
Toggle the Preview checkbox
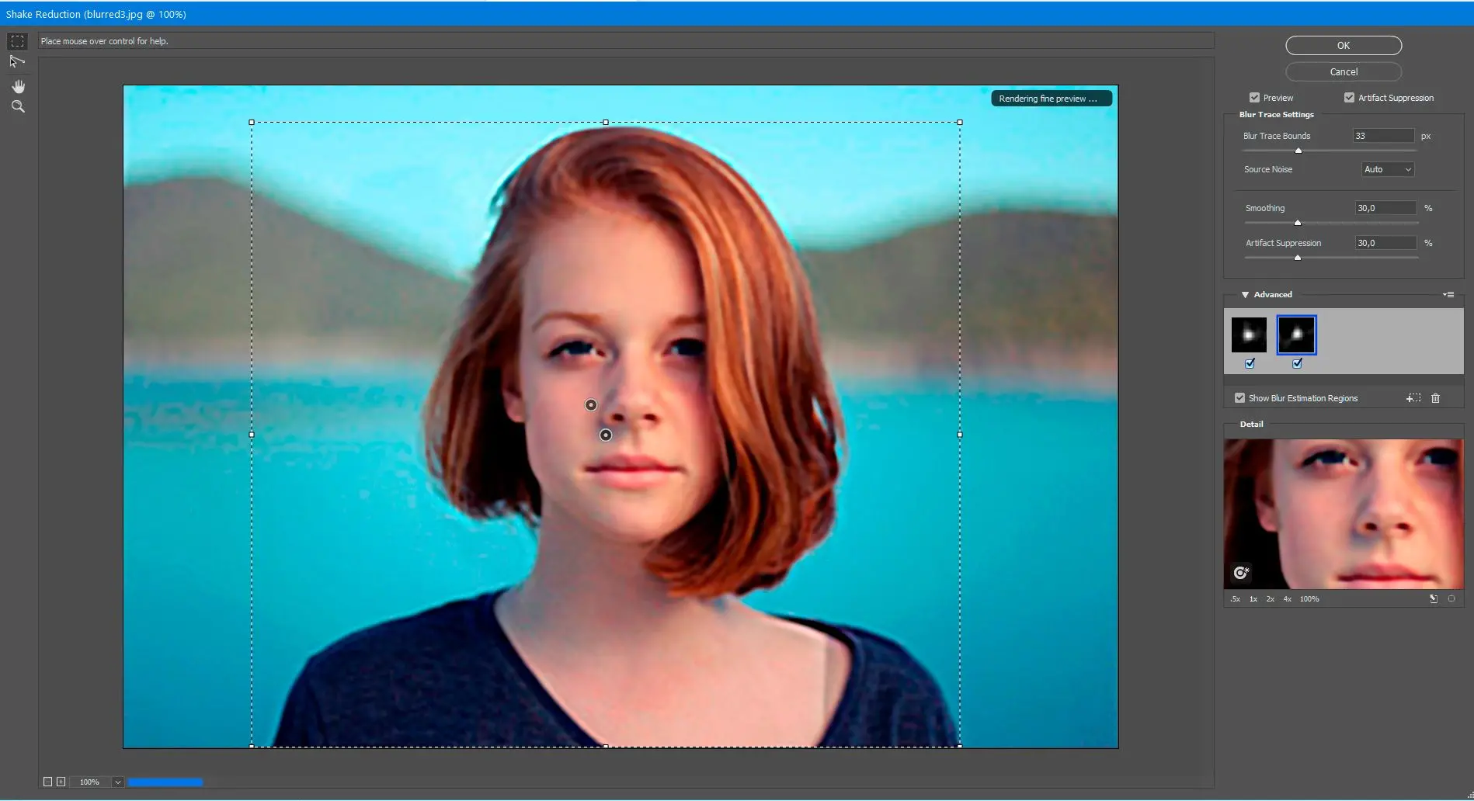pos(1254,98)
